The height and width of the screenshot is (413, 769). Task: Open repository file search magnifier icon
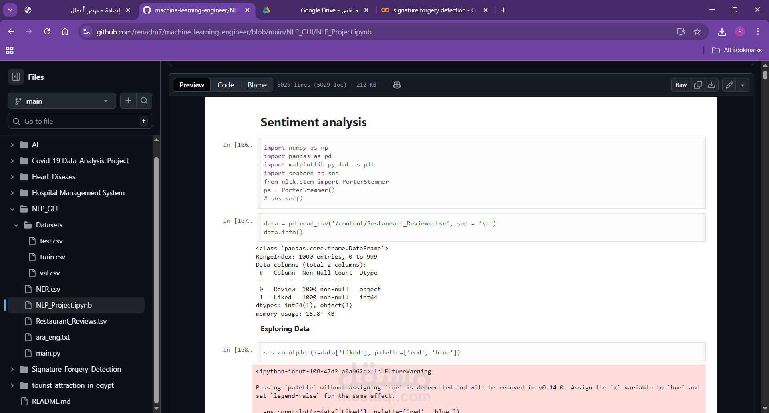coord(145,101)
